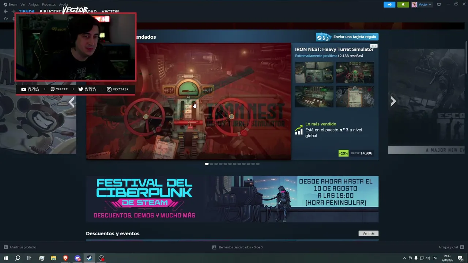Open the Ver menu
Viewport: 468px width, 263px height.
(x=23, y=5)
